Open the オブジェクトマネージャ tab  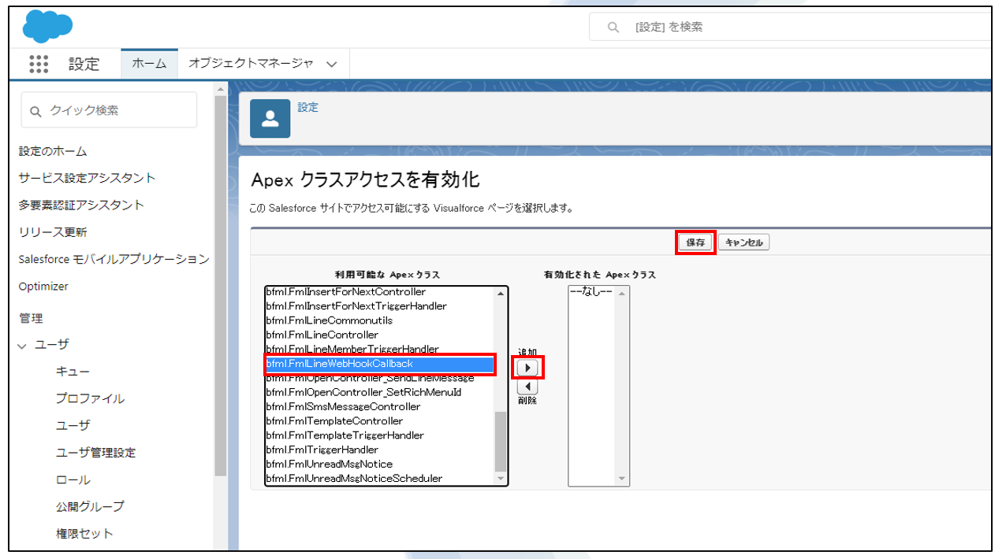(251, 64)
